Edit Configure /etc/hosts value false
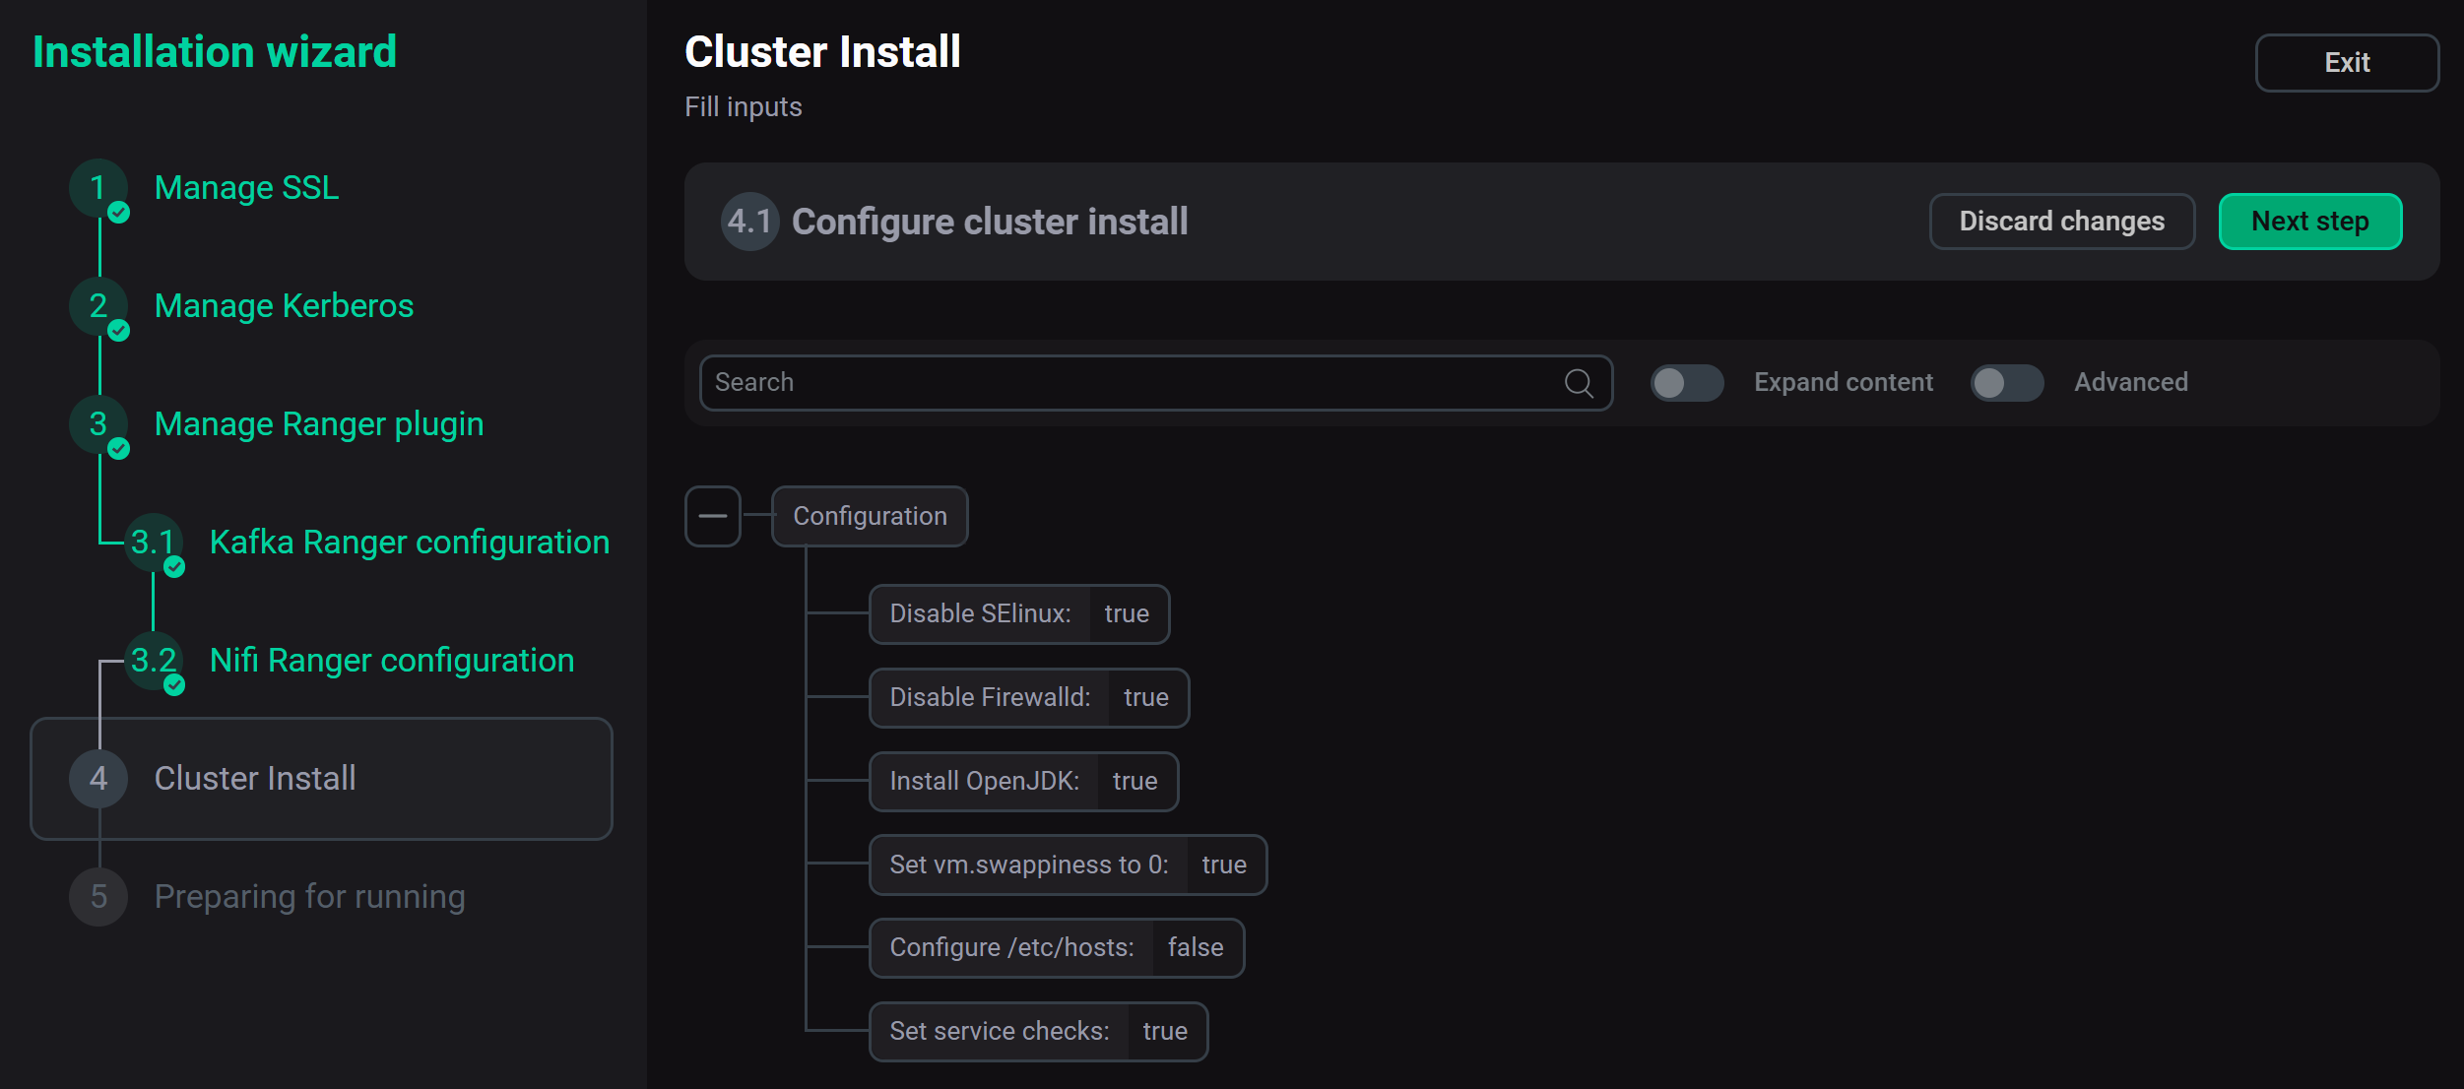The width and height of the screenshot is (2464, 1089). (1196, 948)
